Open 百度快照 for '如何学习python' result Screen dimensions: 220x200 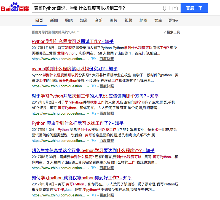click(107, 195)
